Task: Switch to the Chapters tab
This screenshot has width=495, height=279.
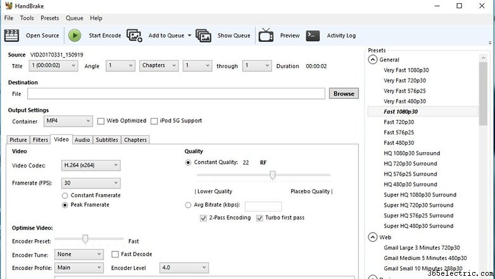Action: coord(135,139)
